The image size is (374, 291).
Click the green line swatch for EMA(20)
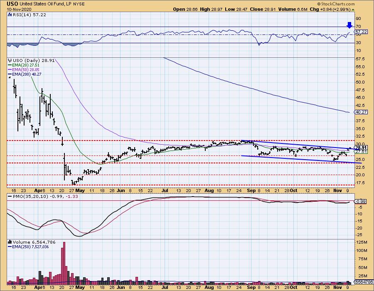(10, 65)
